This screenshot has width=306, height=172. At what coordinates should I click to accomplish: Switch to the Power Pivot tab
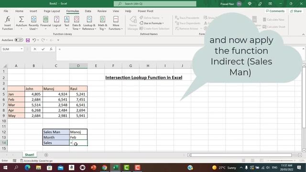click(x=145, y=11)
